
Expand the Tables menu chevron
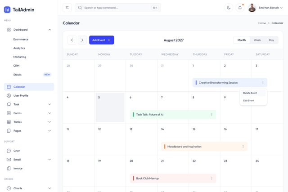click(49, 122)
